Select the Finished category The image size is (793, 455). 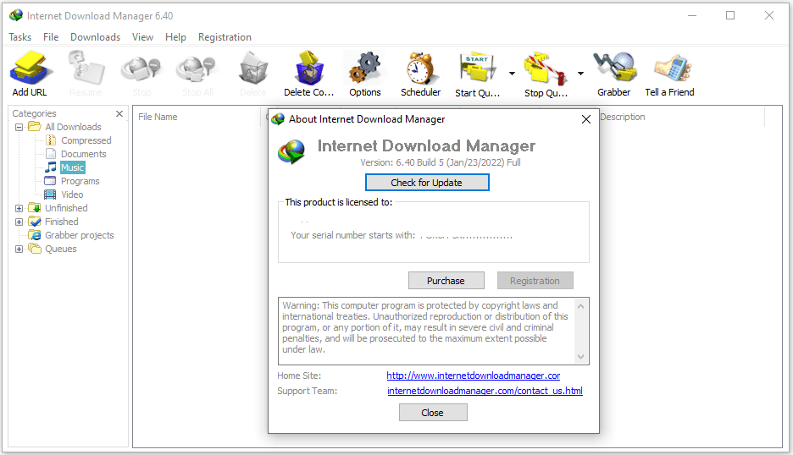tap(61, 222)
